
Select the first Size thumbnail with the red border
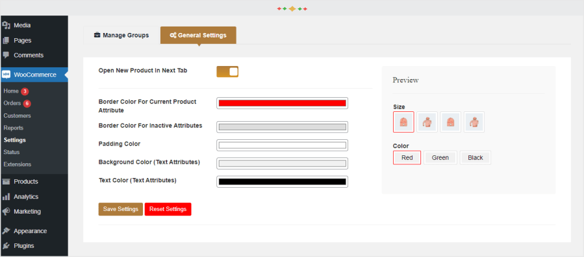(x=403, y=122)
